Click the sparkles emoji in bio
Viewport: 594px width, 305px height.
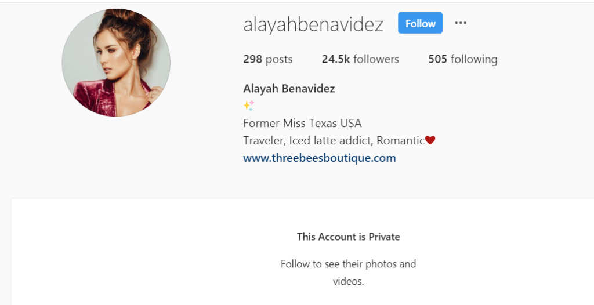point(248,106)
